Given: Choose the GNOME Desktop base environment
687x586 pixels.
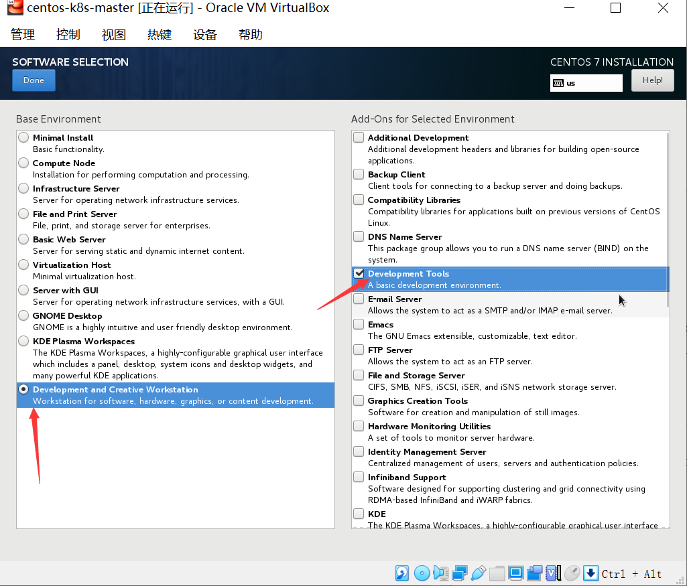Looking at the screenshot, I should click(23, 315).
